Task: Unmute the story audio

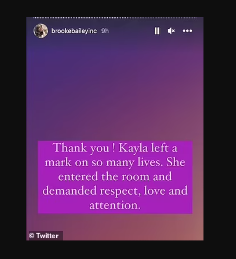Action: click(171, 31)
